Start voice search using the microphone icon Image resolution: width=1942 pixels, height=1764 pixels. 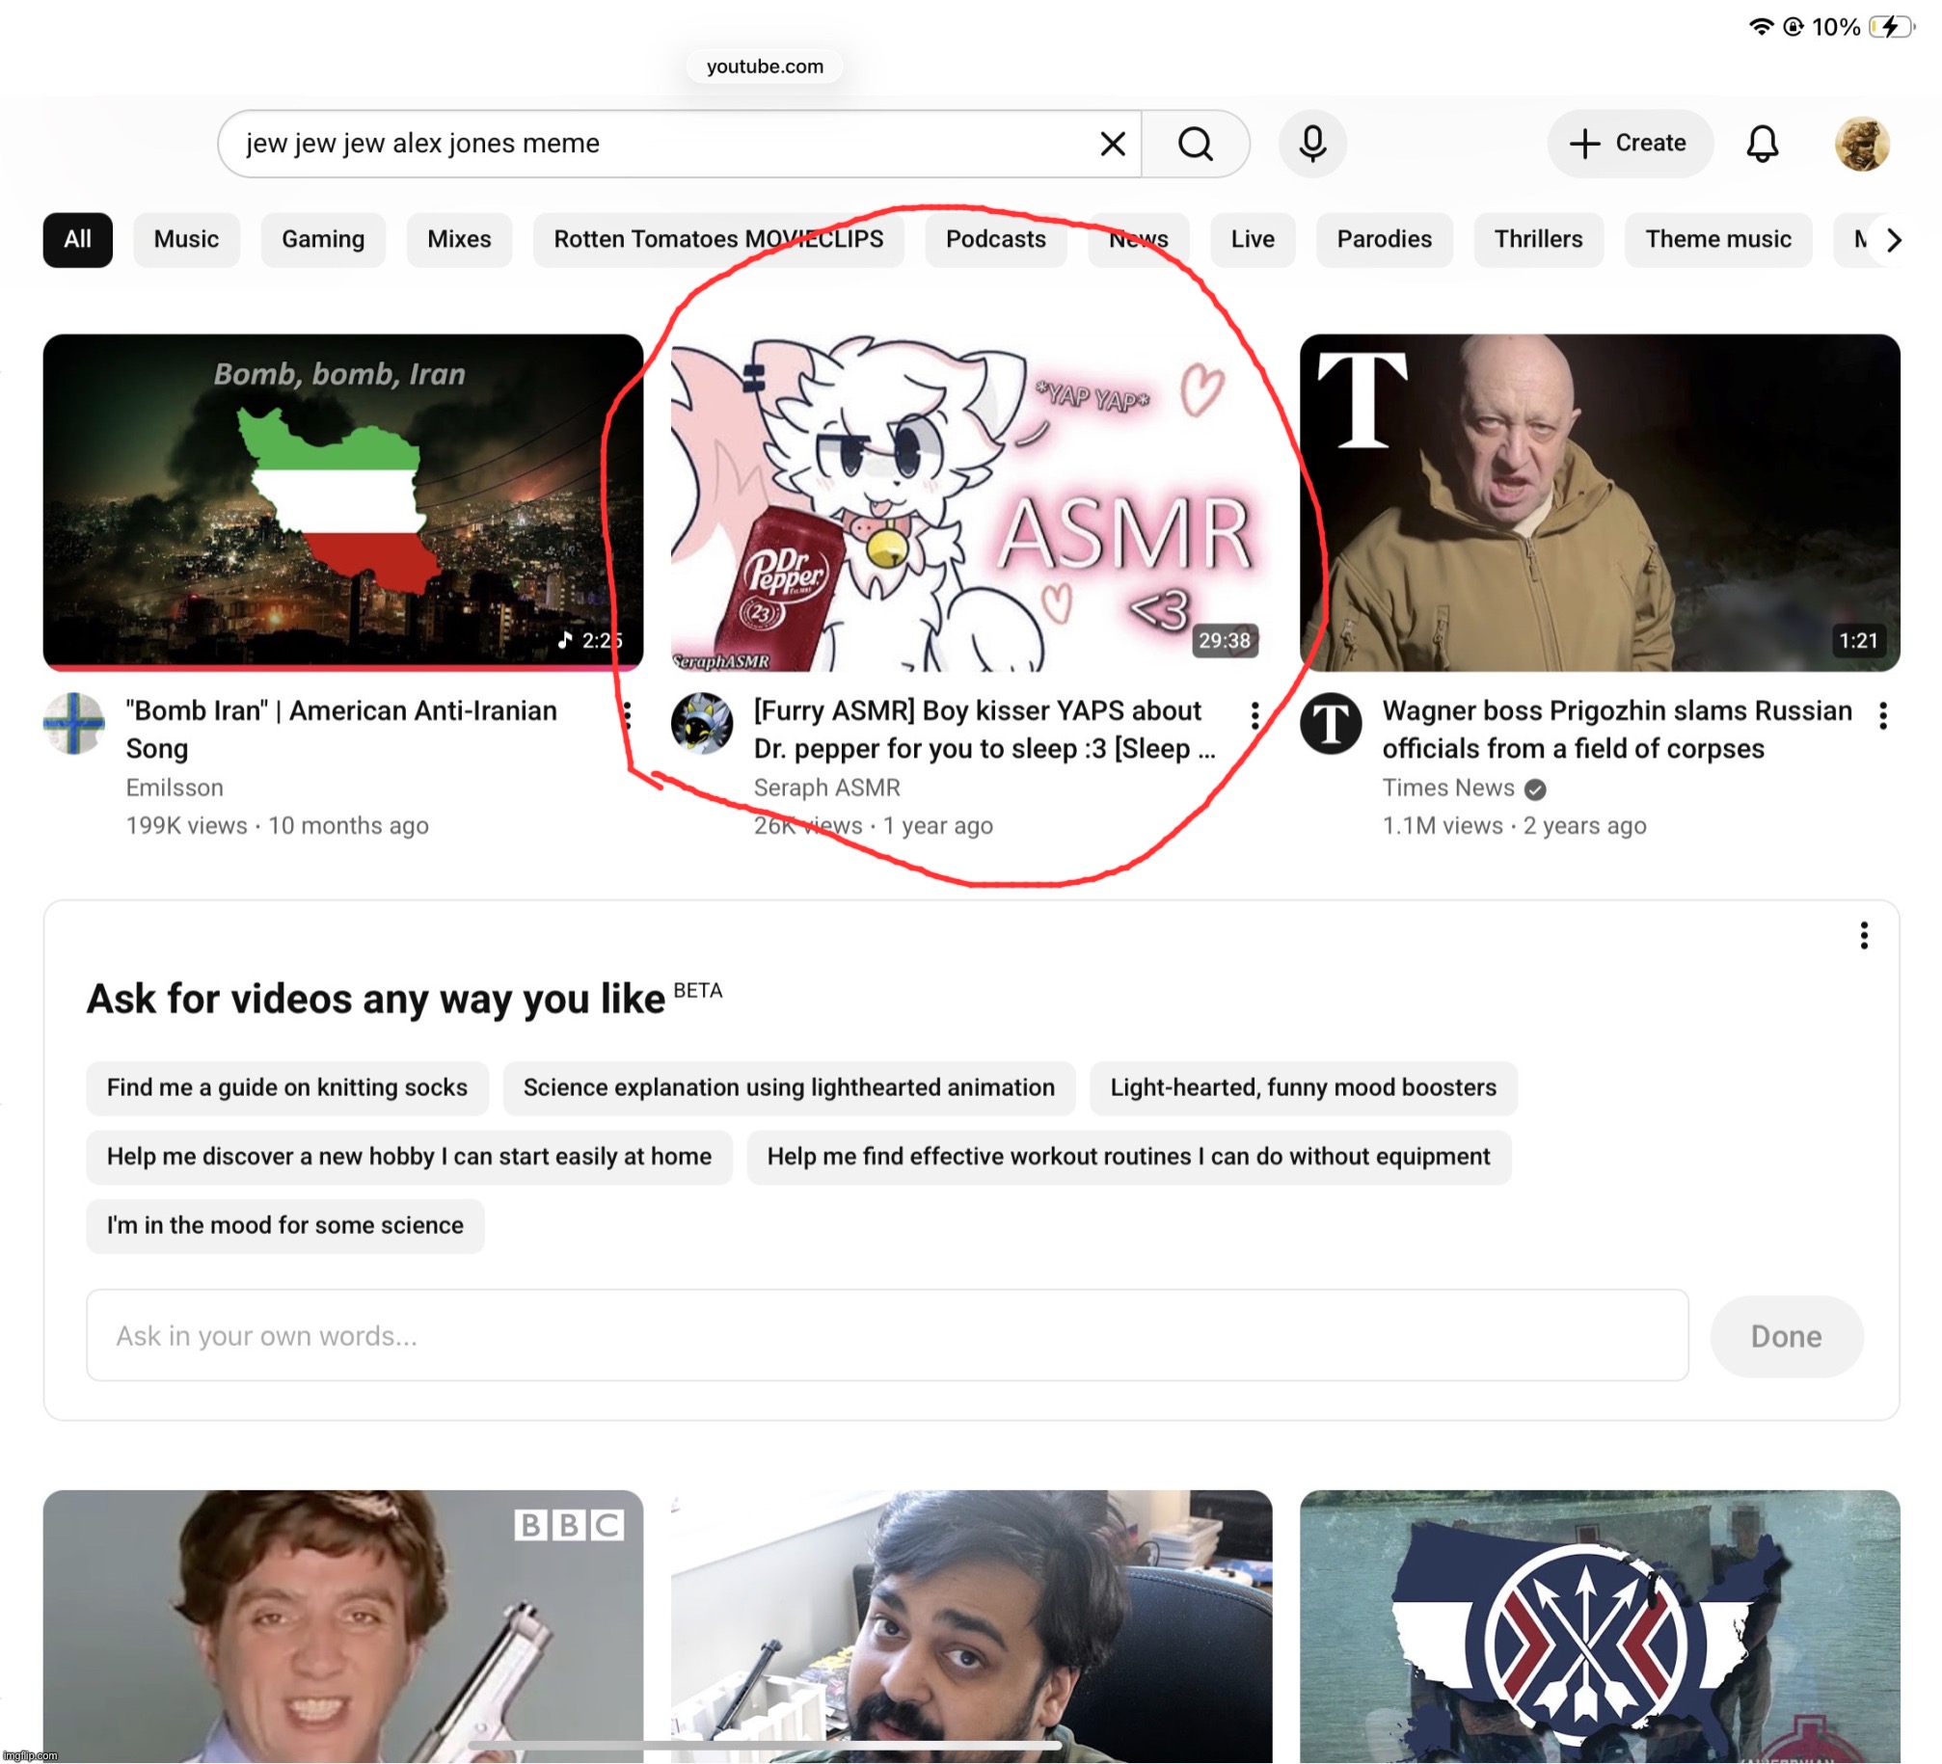[1311, 144]
